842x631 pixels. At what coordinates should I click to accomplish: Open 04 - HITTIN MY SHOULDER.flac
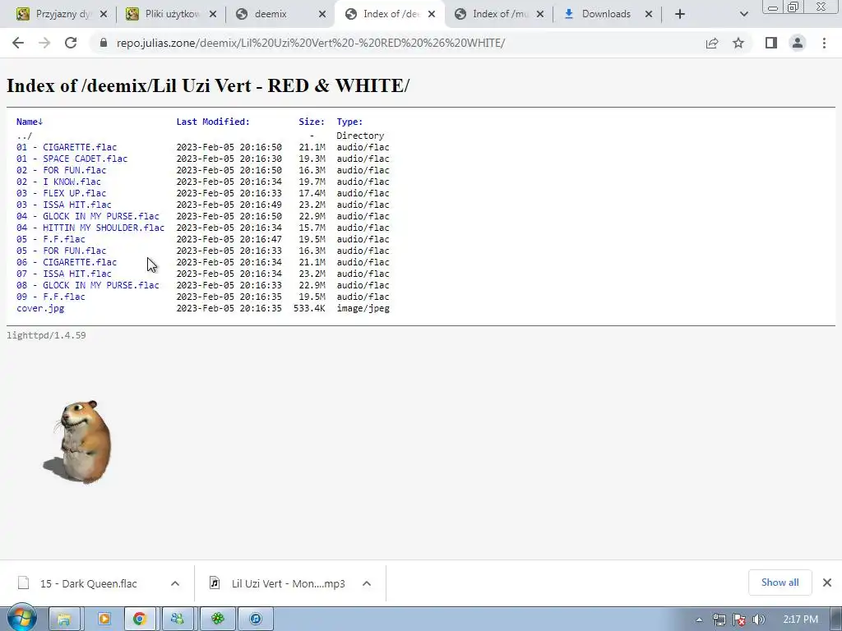click(x=90, y=228)
